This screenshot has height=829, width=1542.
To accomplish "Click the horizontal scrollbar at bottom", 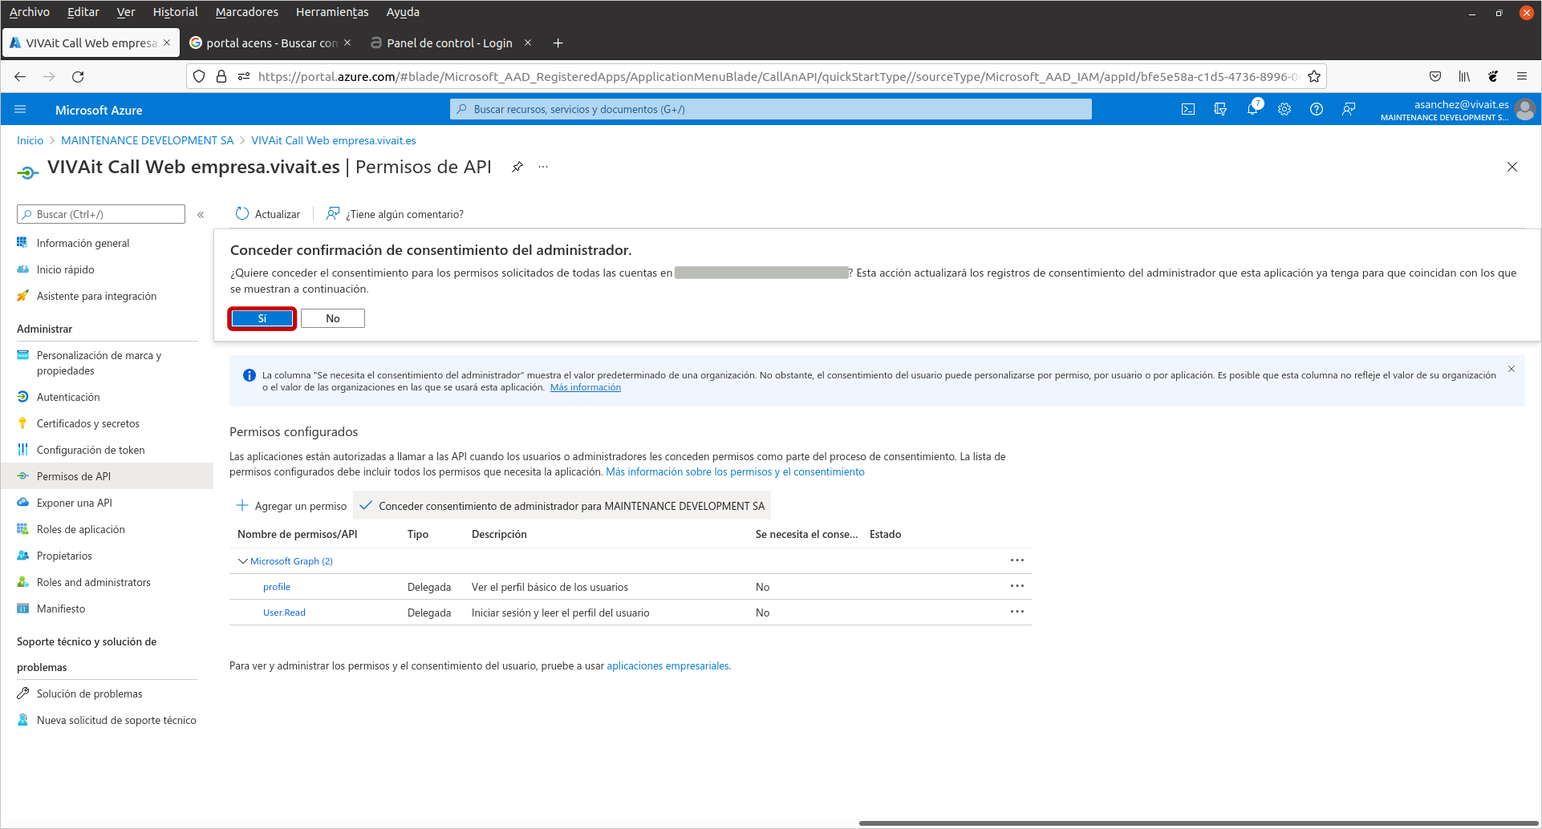I will coord(1199,823).
